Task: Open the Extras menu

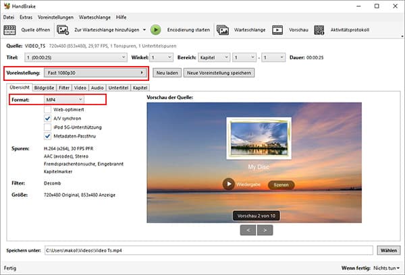Action: [26, 18]
